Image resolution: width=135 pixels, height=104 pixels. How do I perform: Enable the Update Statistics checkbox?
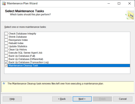6,46
